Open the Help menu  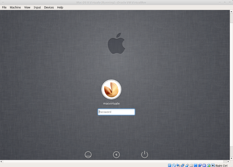click(x=60, y=7)
